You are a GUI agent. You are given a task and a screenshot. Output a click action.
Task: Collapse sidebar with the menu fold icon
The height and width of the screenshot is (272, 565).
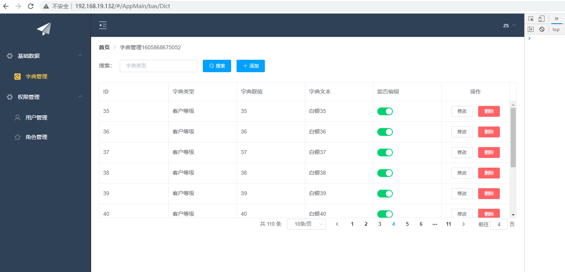[x=103, y=25]
